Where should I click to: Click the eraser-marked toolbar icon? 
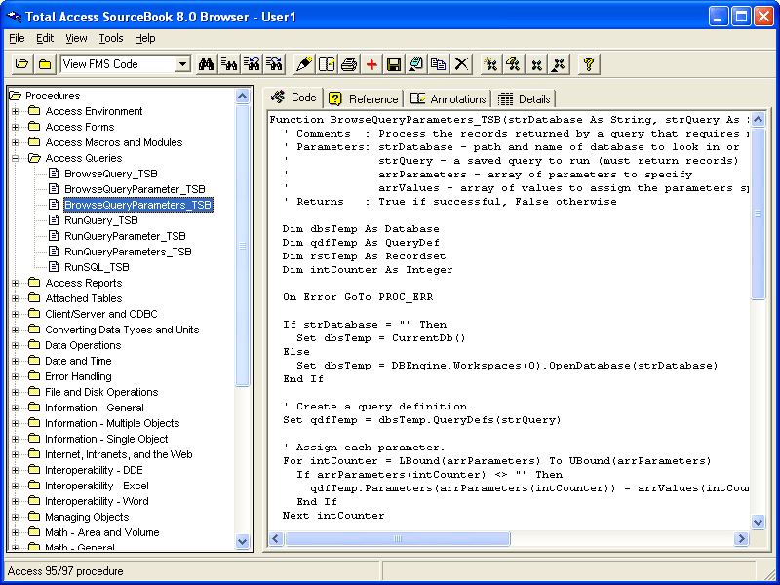[514, 64]
